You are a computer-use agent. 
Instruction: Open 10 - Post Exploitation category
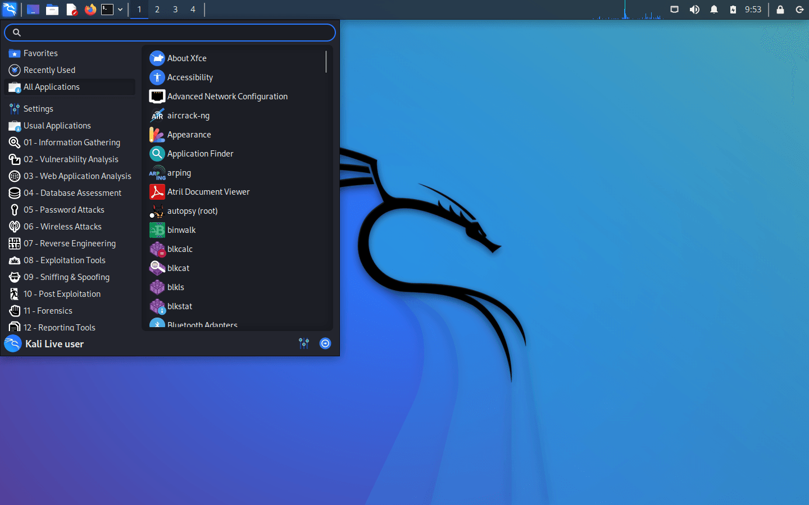click(x=70, y=294)
